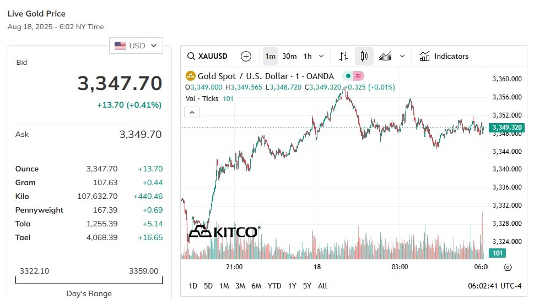Switch to the 1m interval
534x300 pixels.
tap(271, 57)
